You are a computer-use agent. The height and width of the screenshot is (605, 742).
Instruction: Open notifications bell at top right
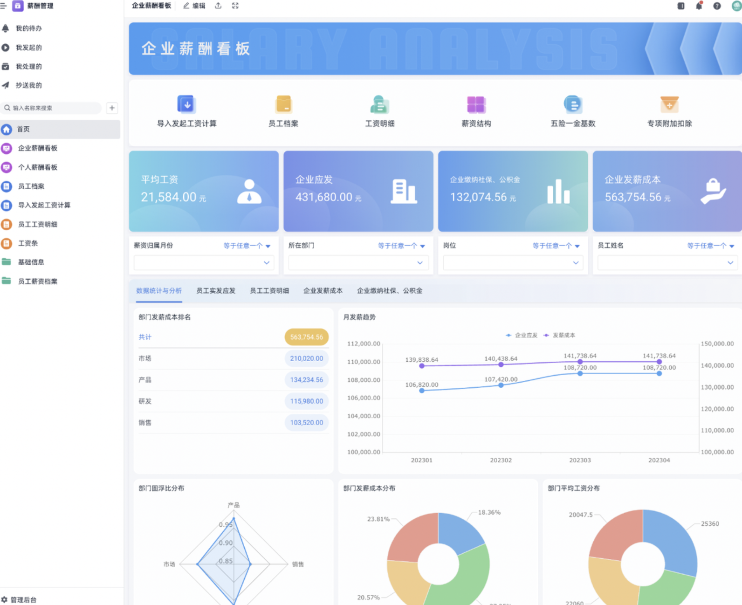coord(699,6)
